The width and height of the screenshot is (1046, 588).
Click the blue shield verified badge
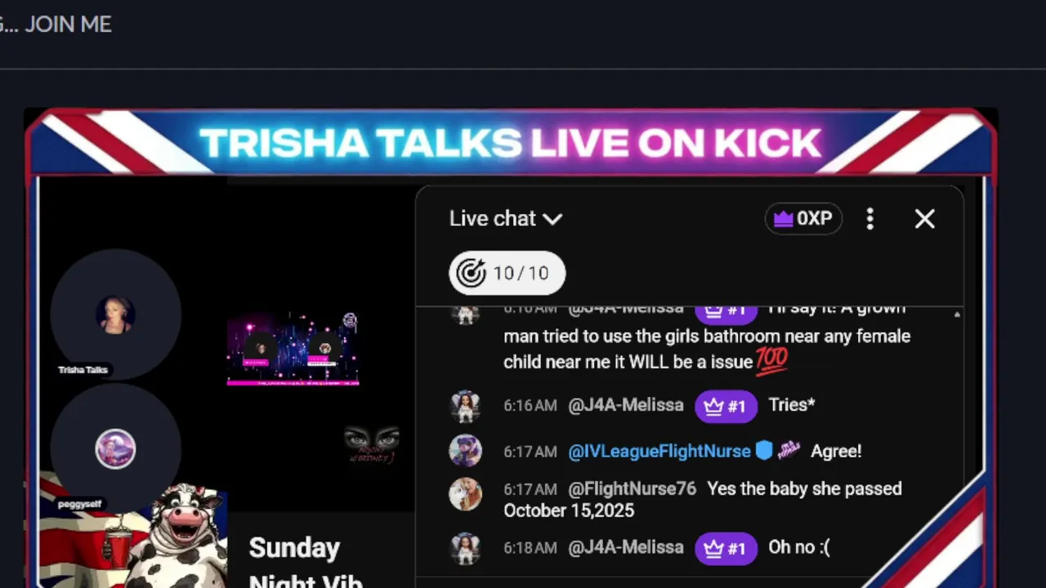click(x=764, y=450)
